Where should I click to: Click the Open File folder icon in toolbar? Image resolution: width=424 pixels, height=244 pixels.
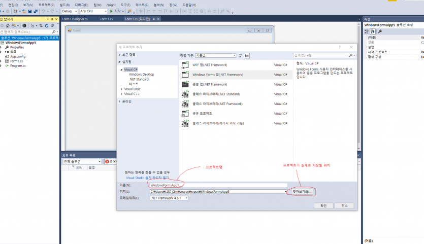coord(24,11)
